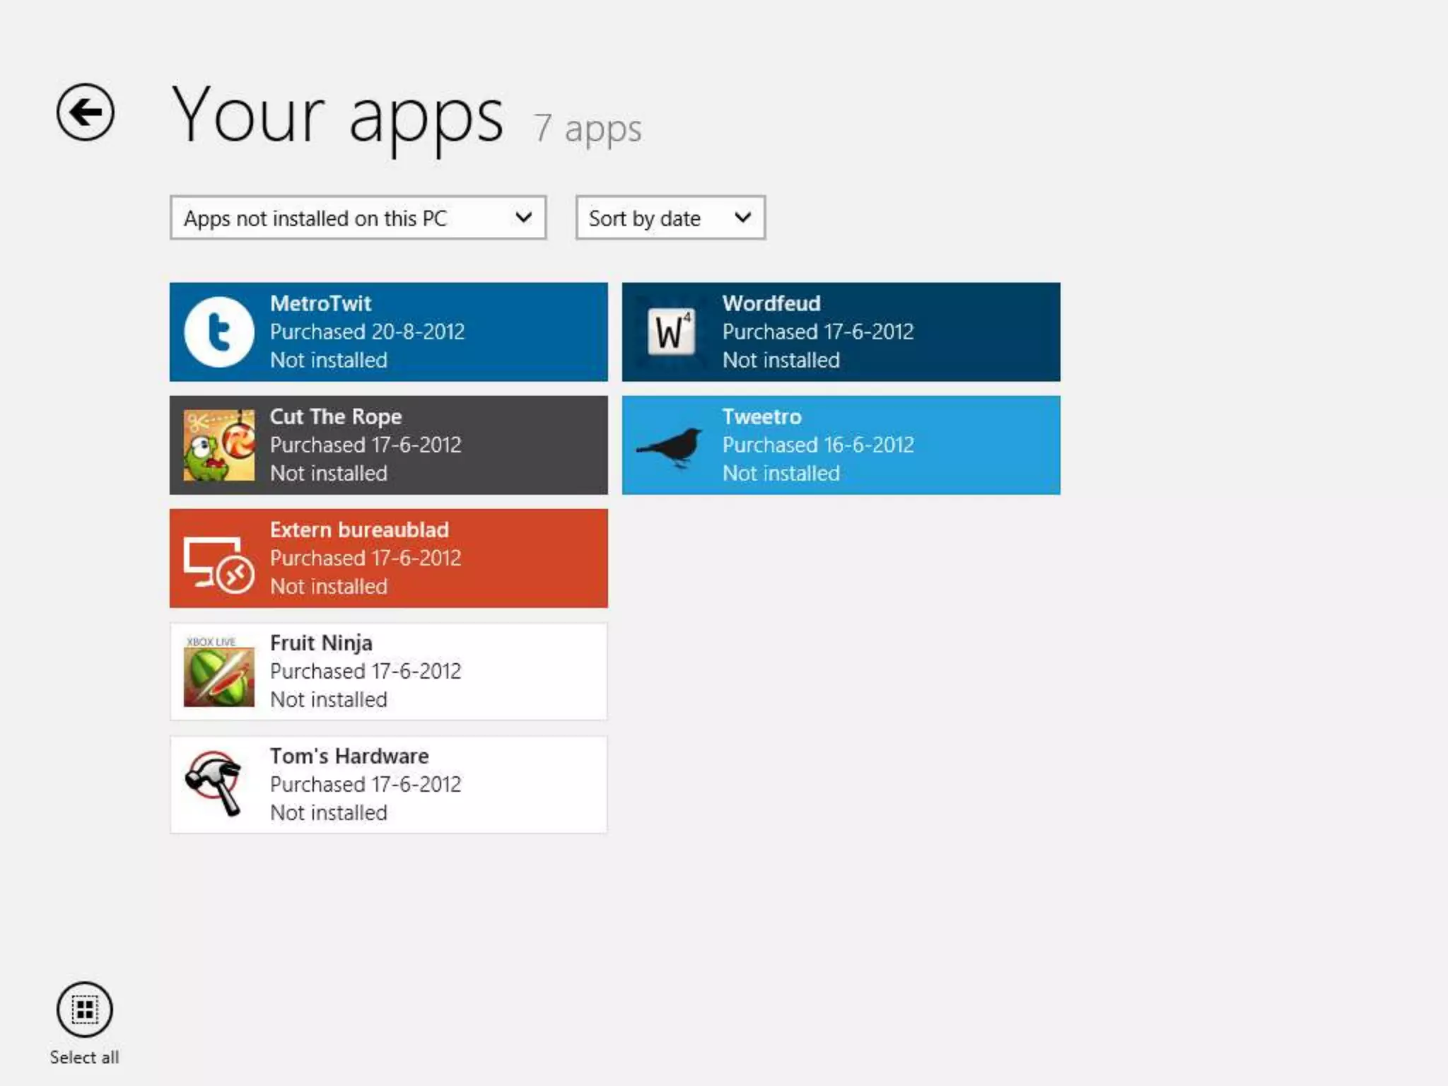The width and height of the screenshot is (1448, 1086).
Task: Click the Tom's Hardware hammer icon
Action: (x=215, y=783)
